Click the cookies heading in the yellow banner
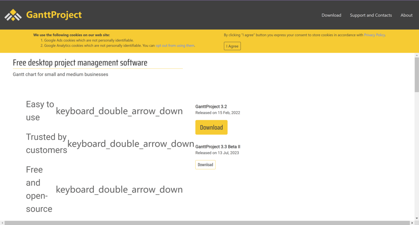Screen dimensions: 419x225 point(72,35)
